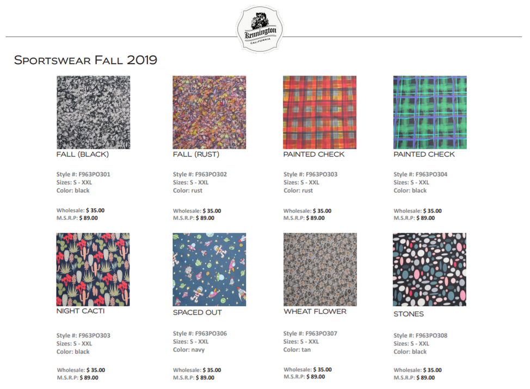Screen dimensions: 530x389
Task: Select the Fall (Black) fabric swatch
Action: pos(93,112)
